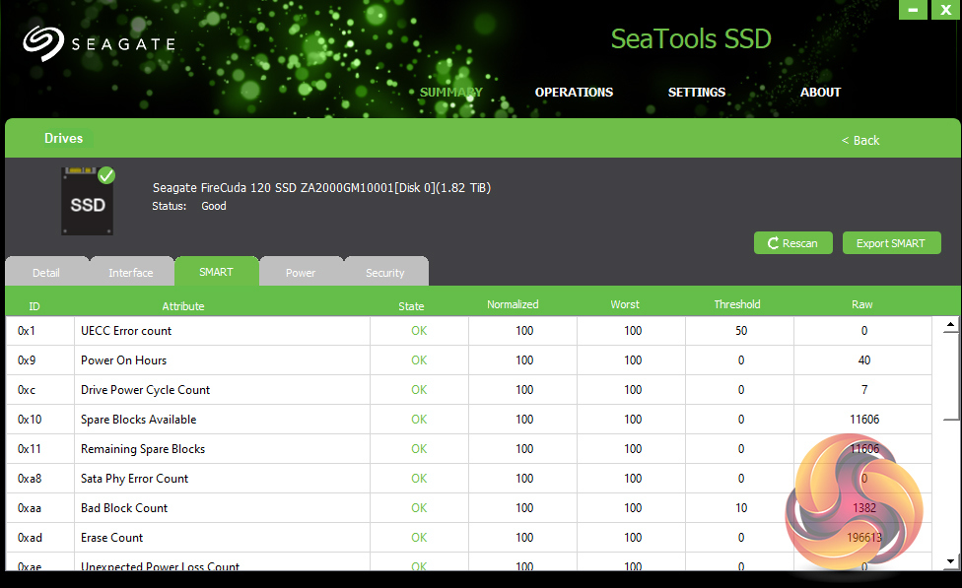
Task: Click threshold value 50 for UECC Error count
Action: pyautogui.click(x=741, y=331)
